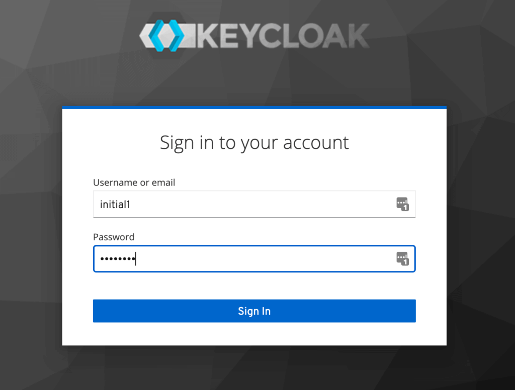Place the cursor after the text "initial1"
Image resolution: width=515 pixels, height=390 pixels.
131,204
